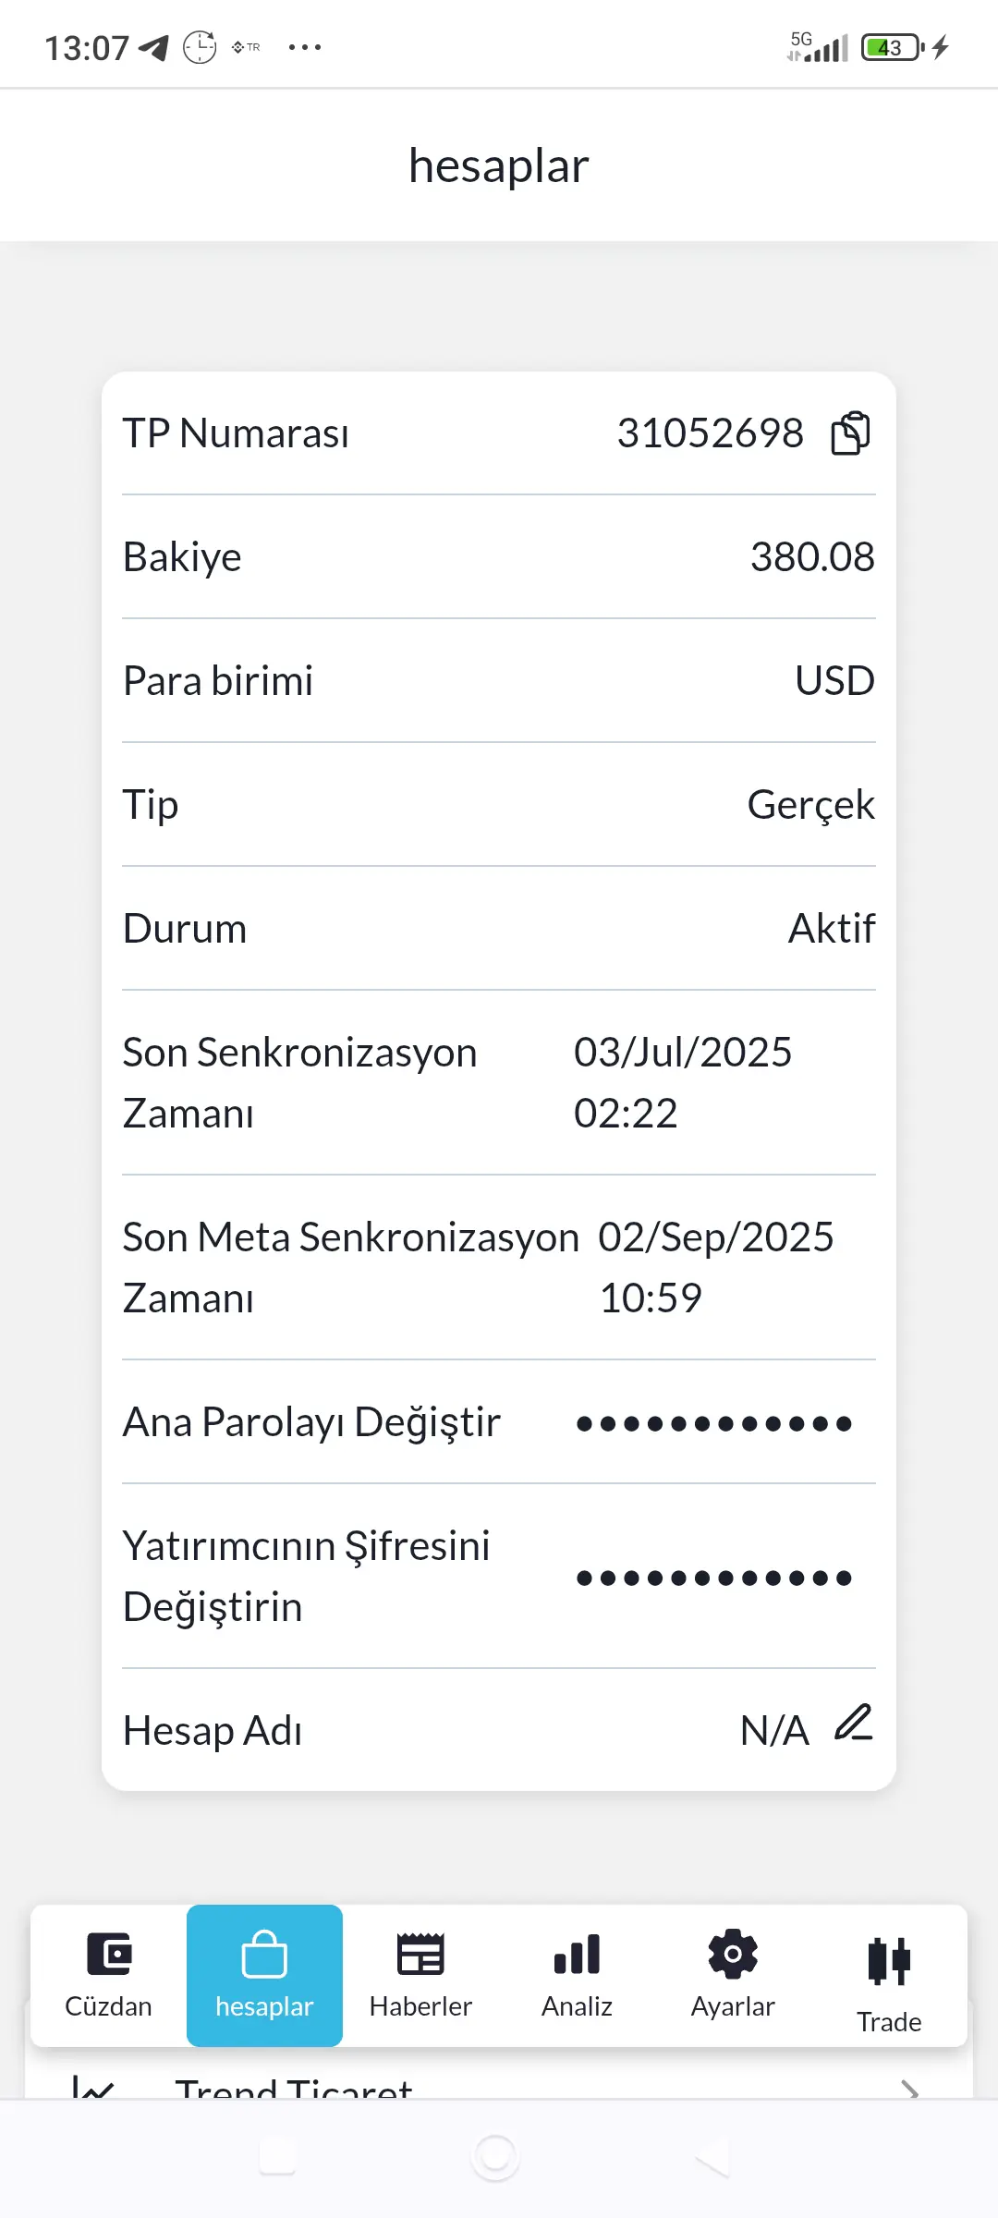Viewport: 998px width, 2218px height.
Task: Go to the Analiz chart tab
Action: click(577, 1975)
